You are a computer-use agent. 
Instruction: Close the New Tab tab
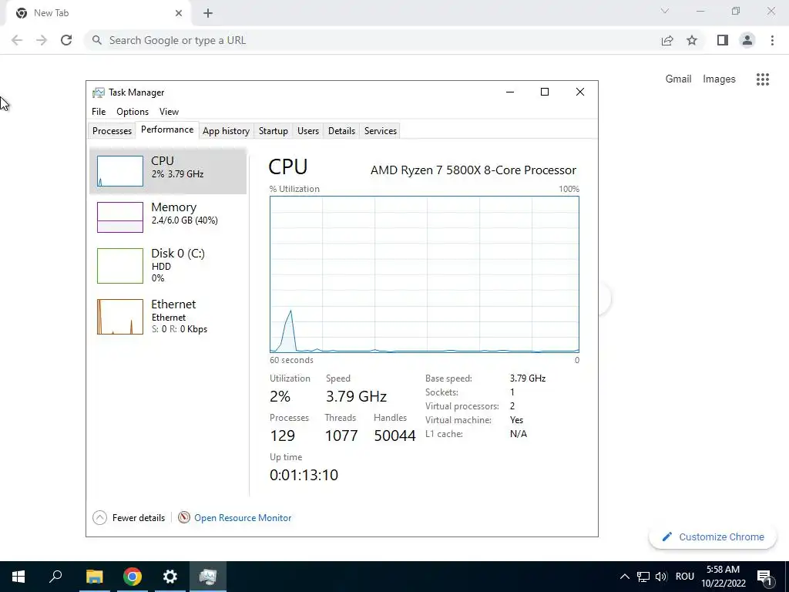click(x=179, y=13)
